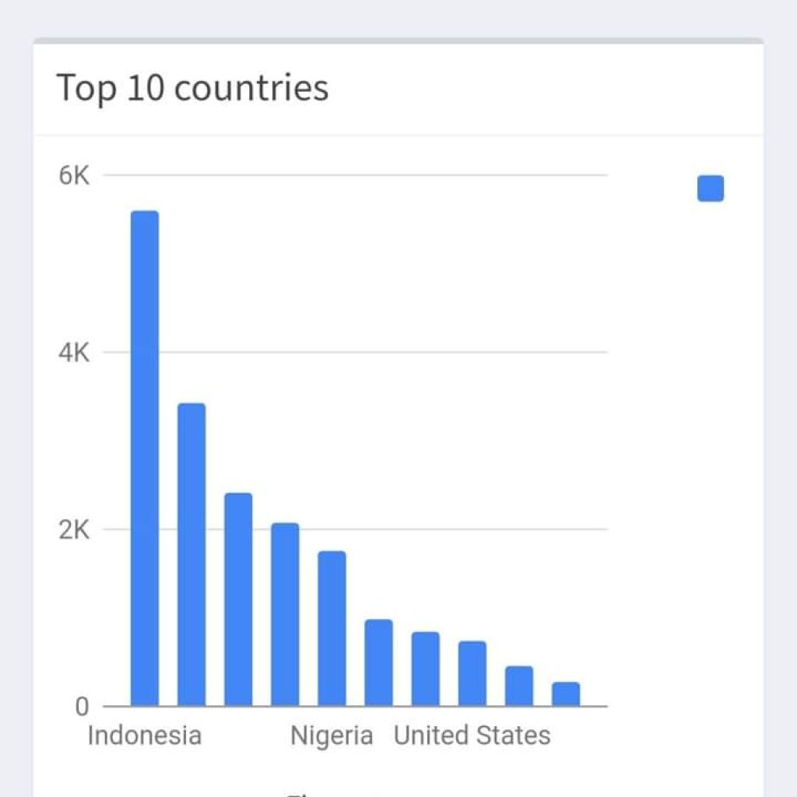The image size is (797, 797).
Task: Click the 0 axis label
Action: 82,707
